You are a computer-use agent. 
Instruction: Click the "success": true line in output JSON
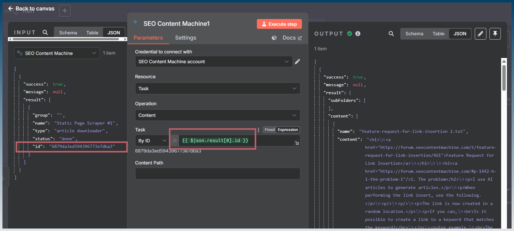pyautogui.click(x=345, y=77)
